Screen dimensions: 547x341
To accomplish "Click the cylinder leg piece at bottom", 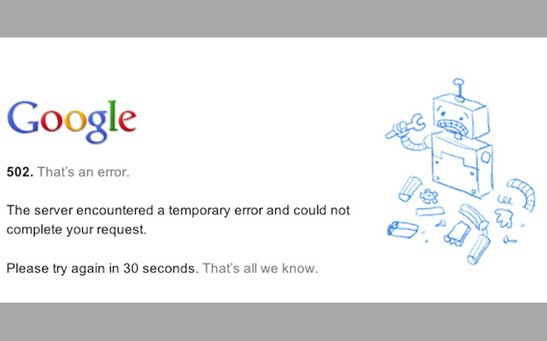I will click(479, 250).
